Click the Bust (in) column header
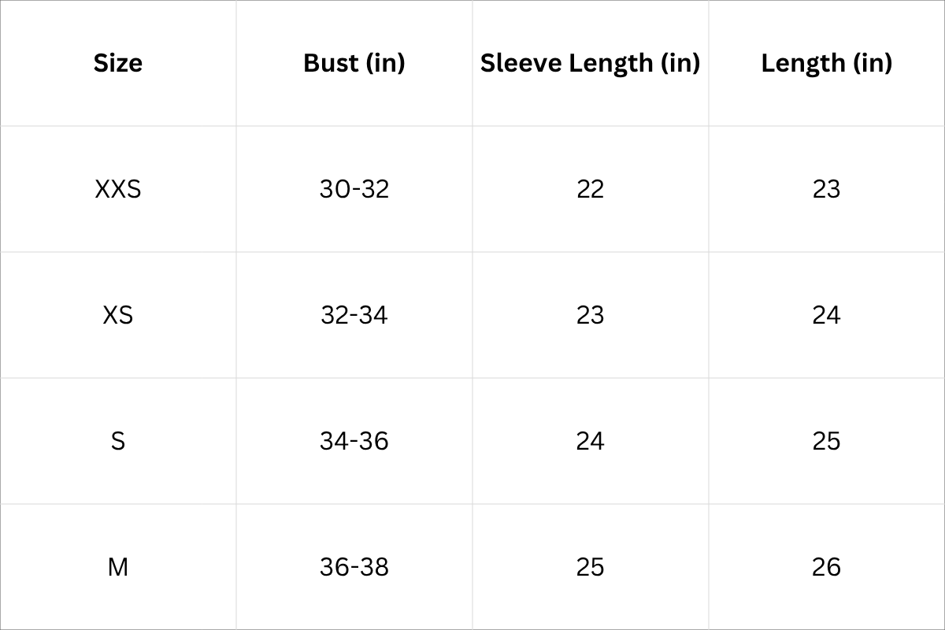The width and height of the screenshot is (945, 630). [354, 63]
